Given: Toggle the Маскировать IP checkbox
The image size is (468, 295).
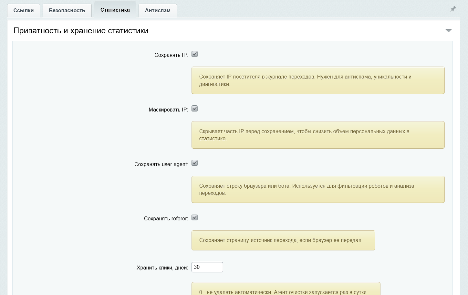Looking at the screenshot, I should pos(194,109).
